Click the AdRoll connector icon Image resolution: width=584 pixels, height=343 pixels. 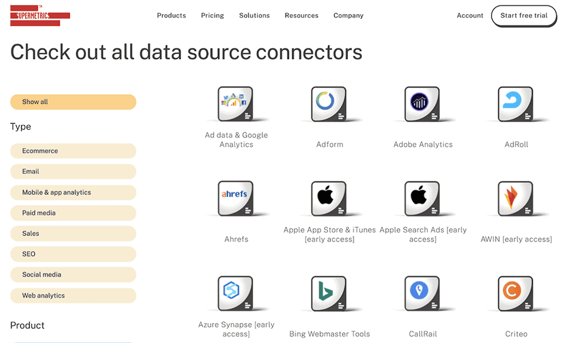click(x=516, y=104)
